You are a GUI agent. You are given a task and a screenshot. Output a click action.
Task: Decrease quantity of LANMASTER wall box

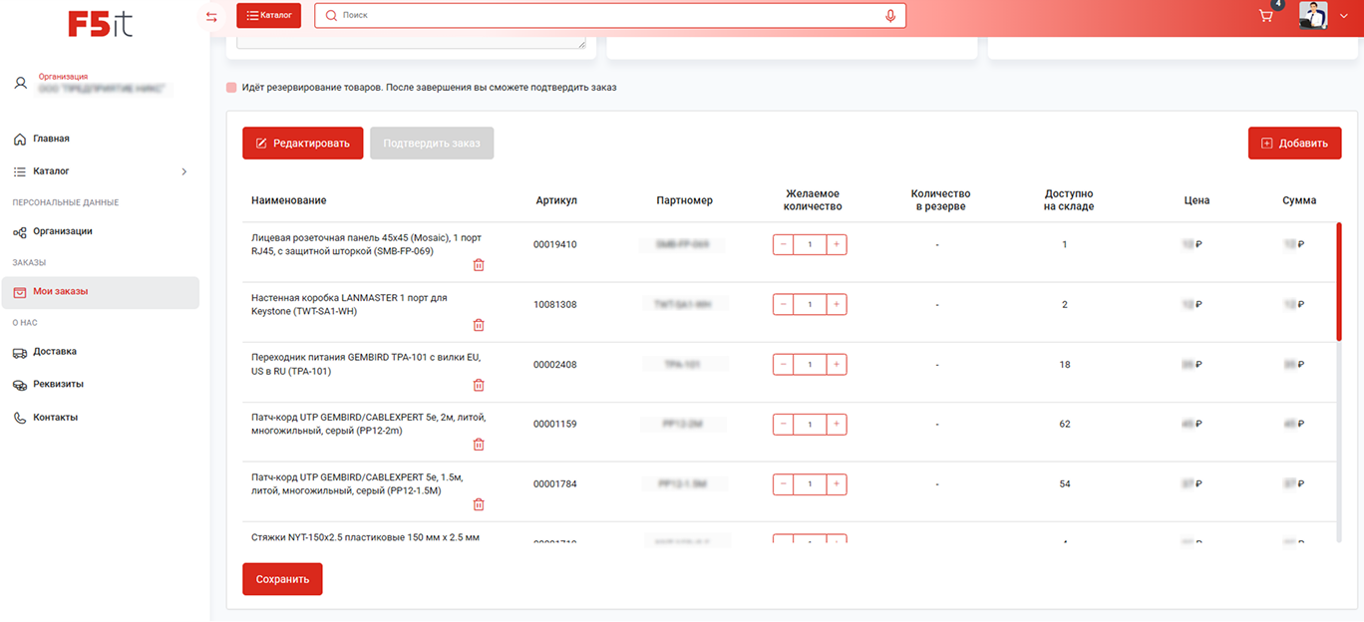784,304
